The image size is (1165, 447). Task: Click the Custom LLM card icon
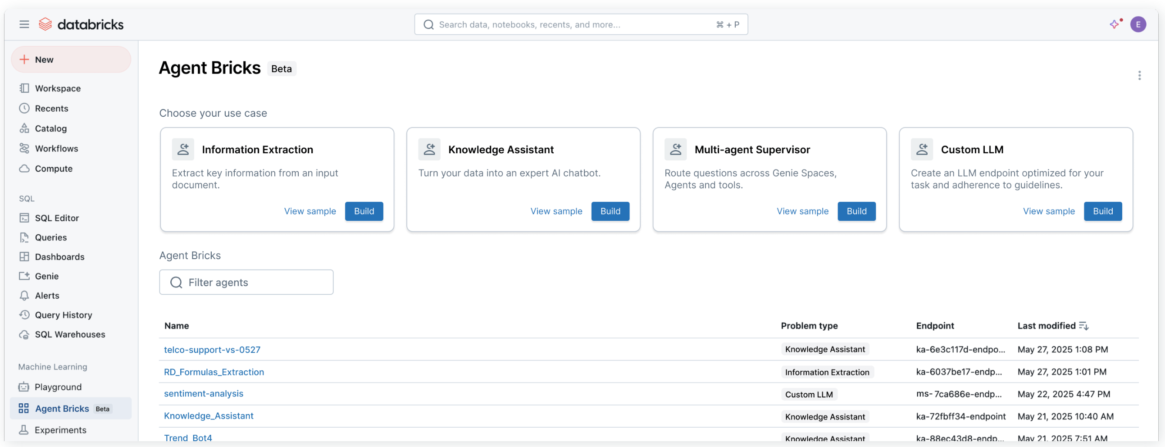[x=922, y=149]
